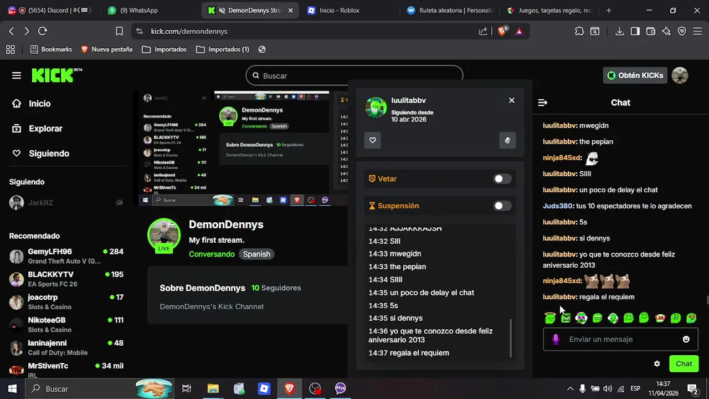Open Leo AI sparkle icon
Screen dimensions: 709x399
click(666, 32)
